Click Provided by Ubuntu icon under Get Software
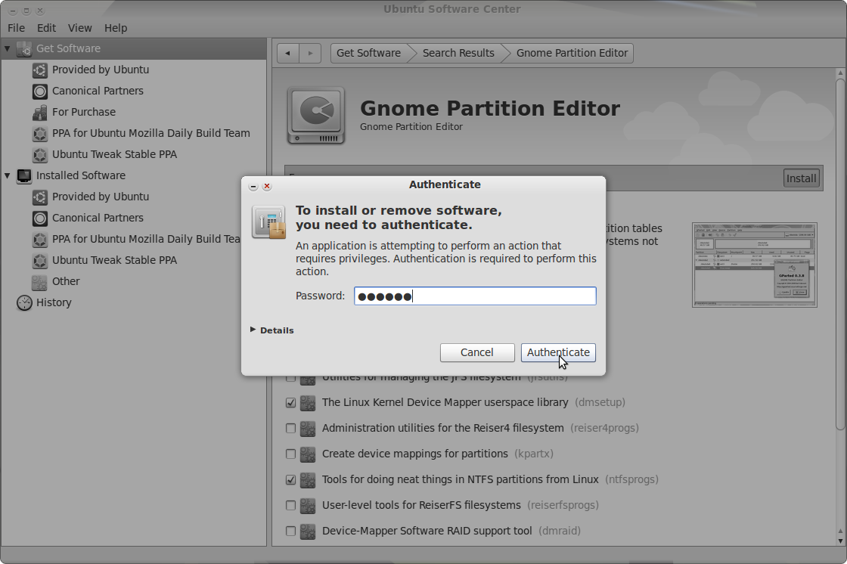This screenshot has width=847, height=564. [40, 70]
